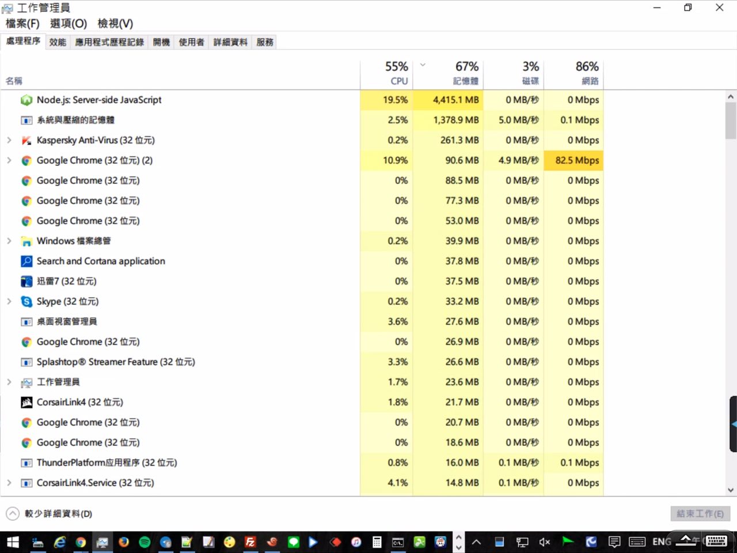Switch to the 詳細資料 tab
Viewport: 737px width, 553px height.
click(x=230, y=42)
